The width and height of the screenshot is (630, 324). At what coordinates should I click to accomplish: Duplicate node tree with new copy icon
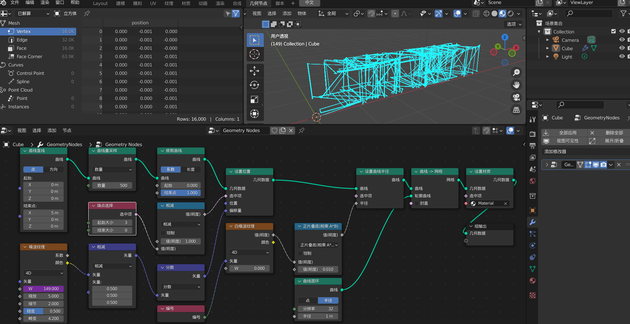(283, 130)
